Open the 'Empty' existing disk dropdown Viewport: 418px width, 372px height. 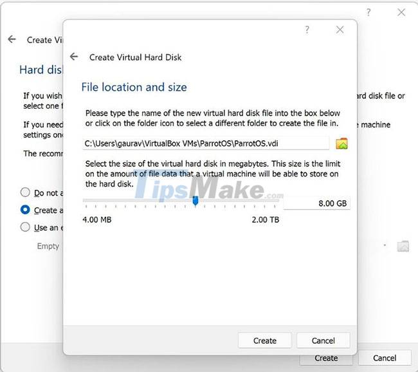point(385,245)
